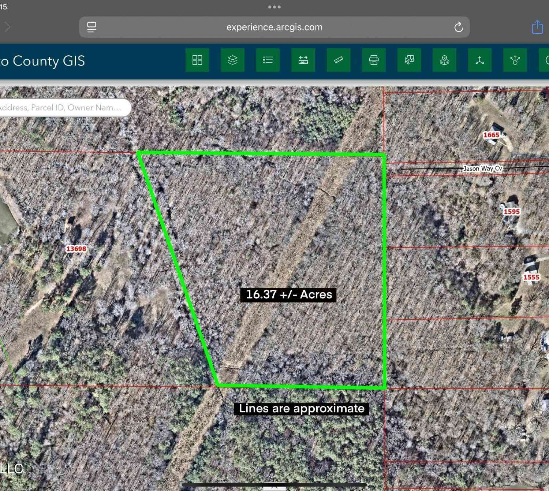Viewport: 549px width, 491px height.
Task: Open the map layers panel
Action: (233, 60)
